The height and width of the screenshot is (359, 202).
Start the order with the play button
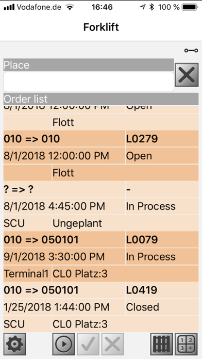[63, 344]
